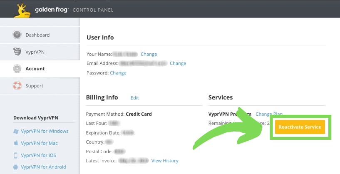Change your name link
The image size is (340, 174).
pyautogui.click(x=149, y=54)
